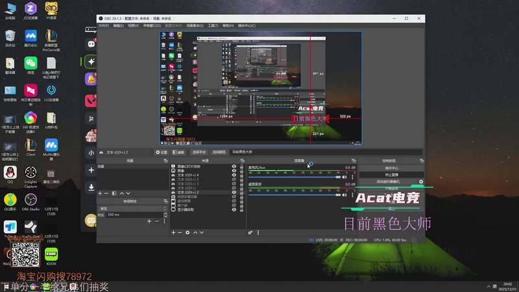Open the 编辑(E) menu in OBS
Image resolution: width=519 pixels, height=292 pixels.
[x=118, y=25]
